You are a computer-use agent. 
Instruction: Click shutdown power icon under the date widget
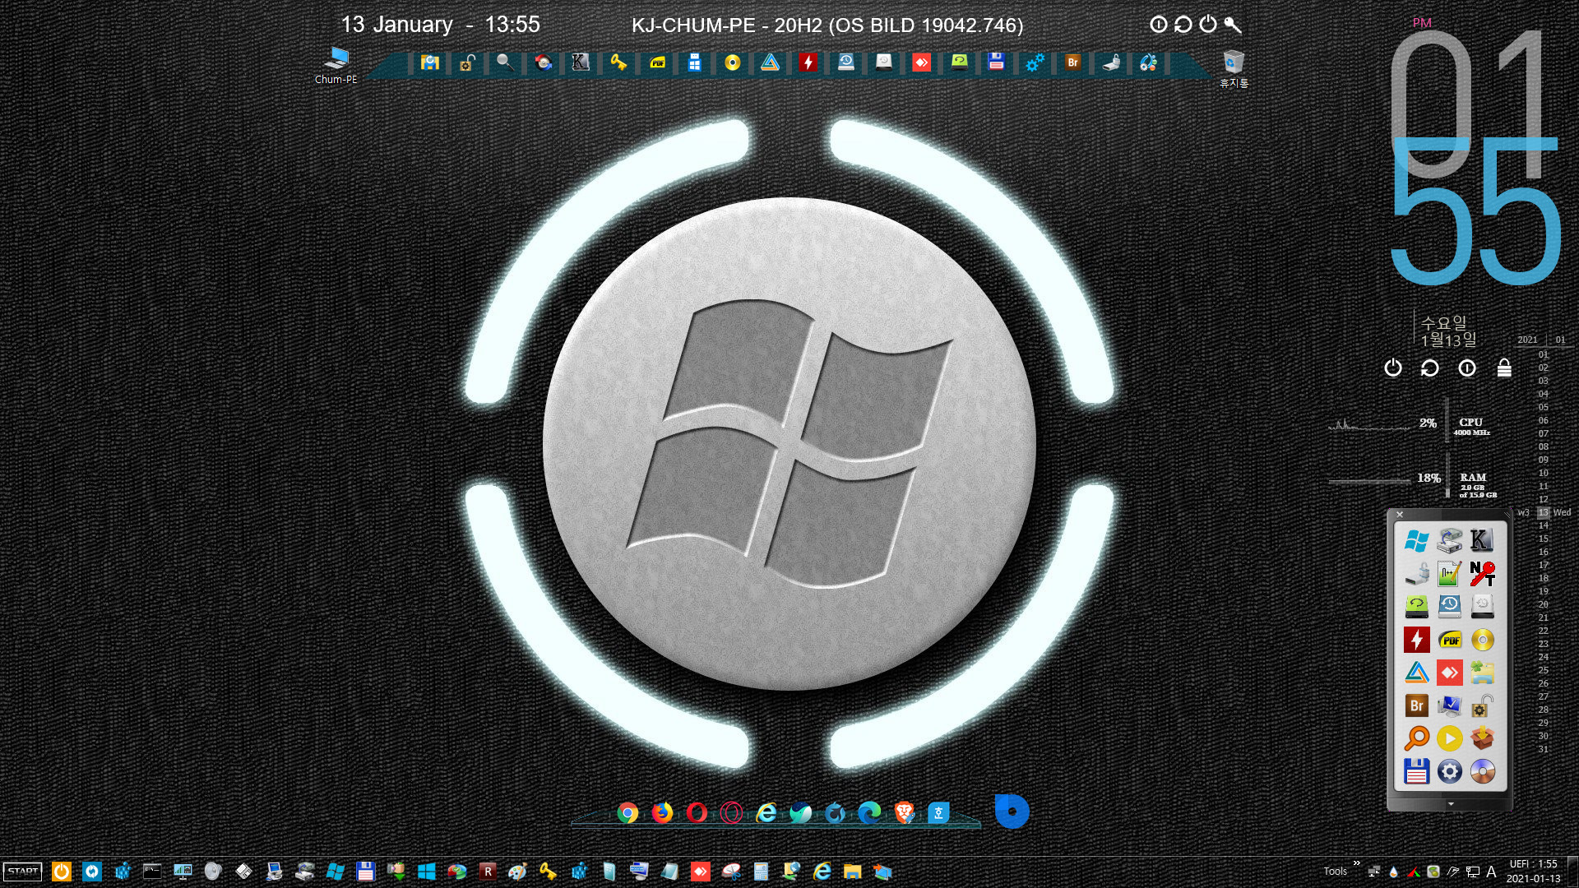tap(1392, 368)
